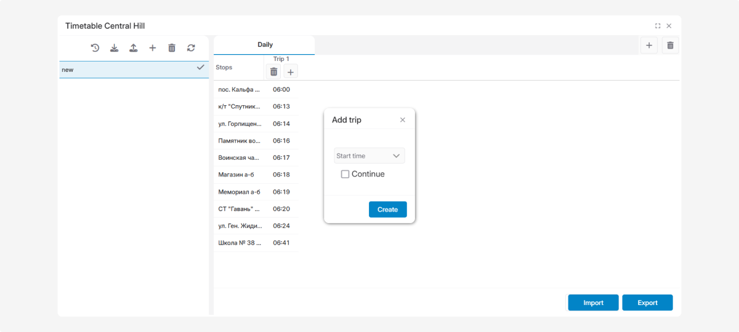Click the download icon in left toolbar
The width and height of the screenshot is (739, 332).
pyautogui.click(x=114, y=48)
